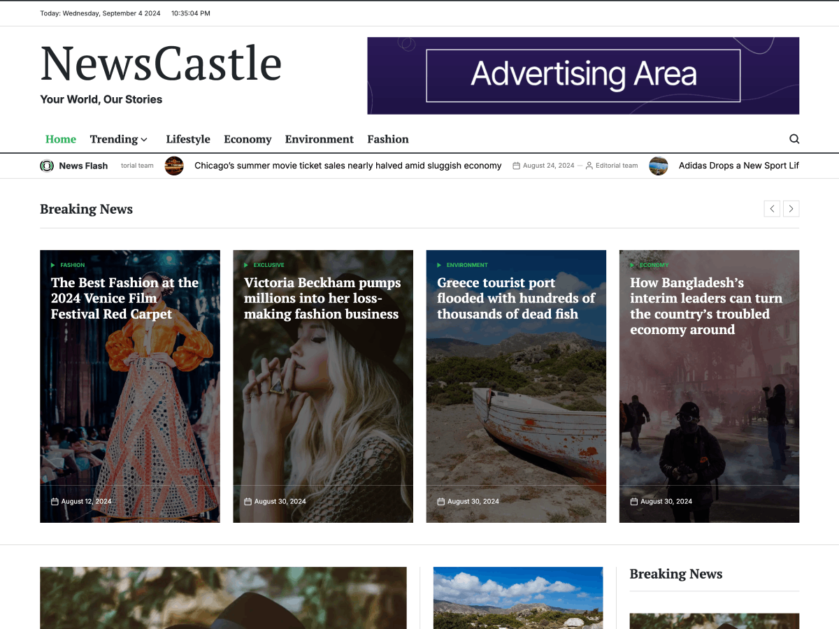Open the search icon in the header
The height and width of the screenshot is (629, 839).
(794, 138)
